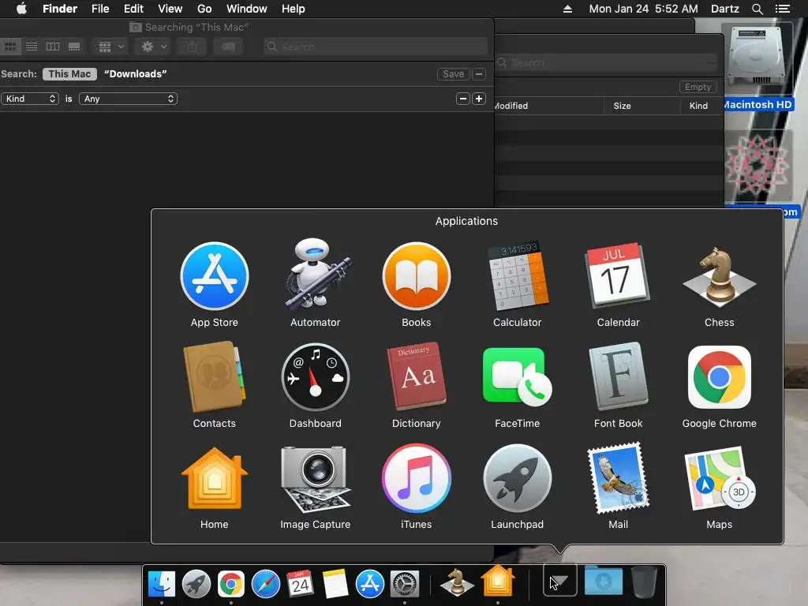Add a search criteria row with plus
808x606 pixels.
click(x=479, y=99)
